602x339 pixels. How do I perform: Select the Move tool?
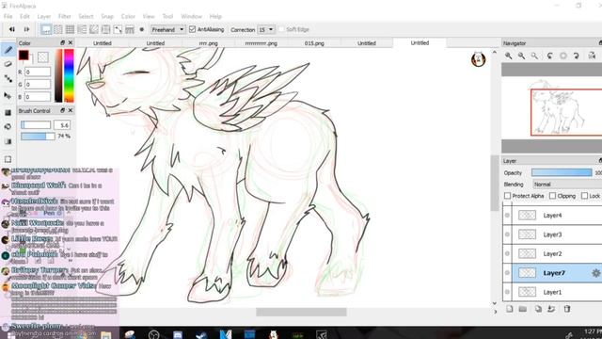[8, 96]
